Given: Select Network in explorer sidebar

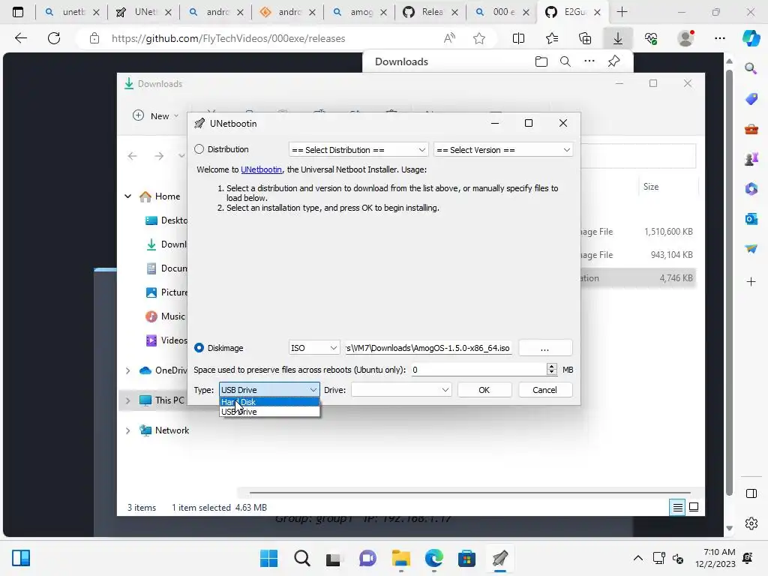Looking at the screenshot, I should 164,430.
